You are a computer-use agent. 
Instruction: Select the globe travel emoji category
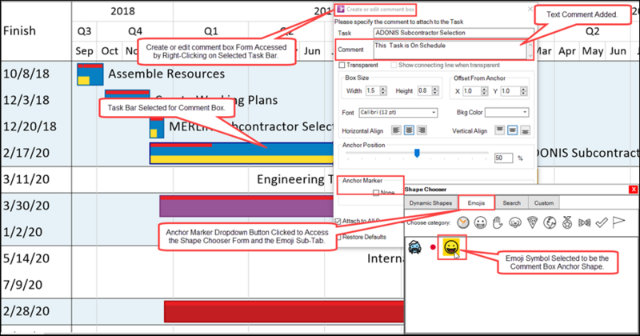pyautogui.click(x=550, y=222)
